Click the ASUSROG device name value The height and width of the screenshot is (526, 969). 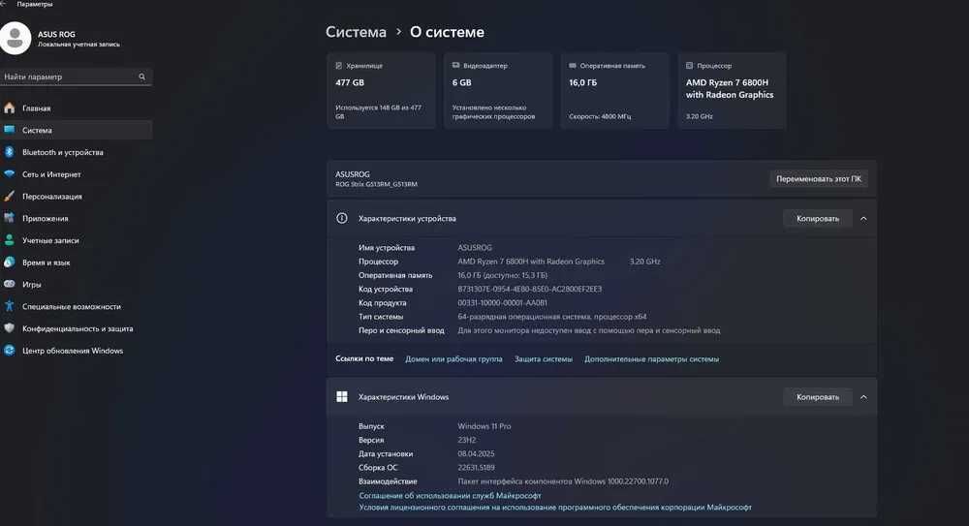click(x=475, y=248)
